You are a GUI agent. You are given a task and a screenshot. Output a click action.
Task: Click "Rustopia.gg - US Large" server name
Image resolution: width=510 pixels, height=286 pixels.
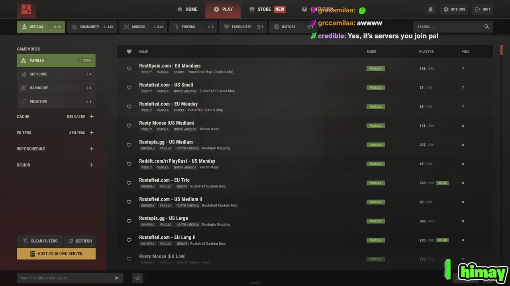pos(163,218)
